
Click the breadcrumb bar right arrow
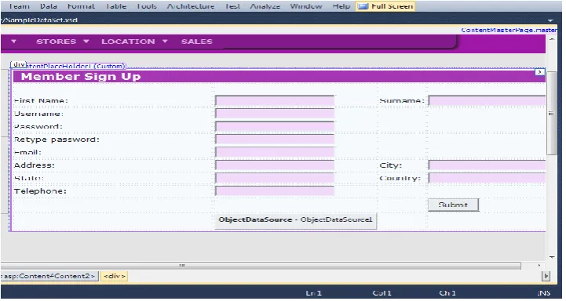pos(546,276)
